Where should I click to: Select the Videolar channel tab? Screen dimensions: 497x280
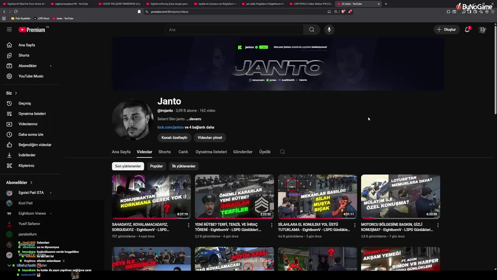pos(144,152)
